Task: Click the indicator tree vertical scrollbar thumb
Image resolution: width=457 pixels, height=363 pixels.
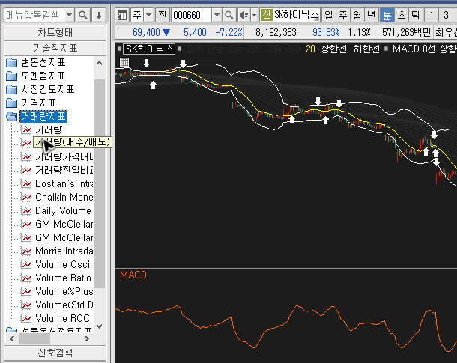Action: pos(100,183)
